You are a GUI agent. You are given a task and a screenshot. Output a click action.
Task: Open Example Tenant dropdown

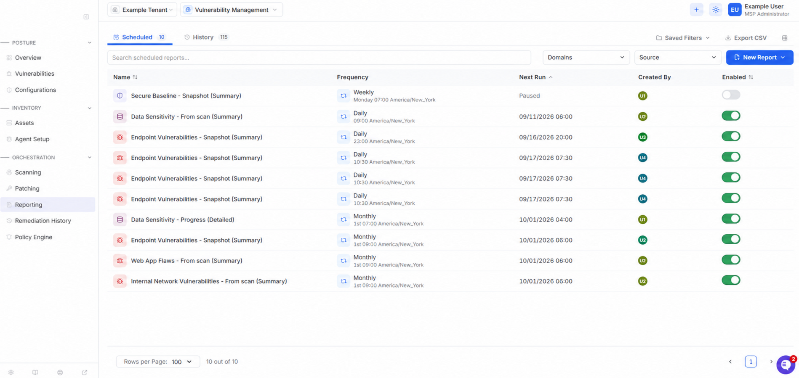(142, 10)
